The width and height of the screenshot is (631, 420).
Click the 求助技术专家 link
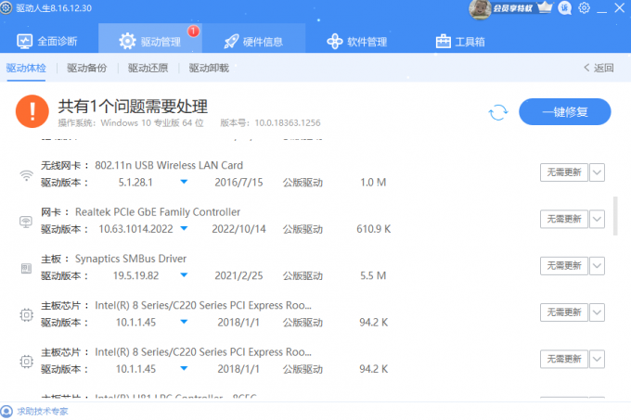43,411
